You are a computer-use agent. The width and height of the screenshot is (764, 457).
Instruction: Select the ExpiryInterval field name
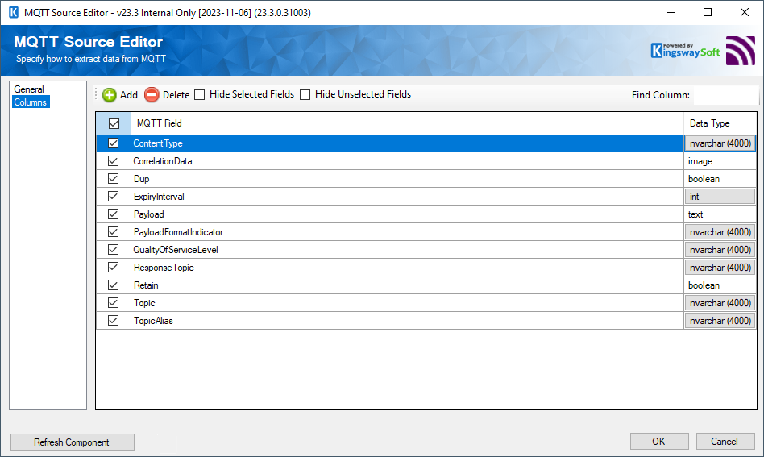pyautogui.click(x=159, y=197)
